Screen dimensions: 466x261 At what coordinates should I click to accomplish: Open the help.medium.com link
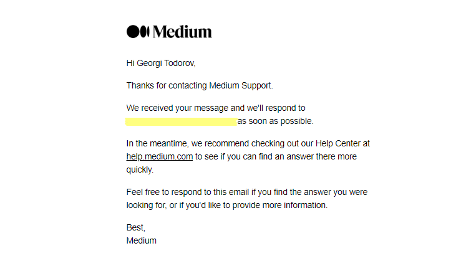pyautogui.click(x=159, y=157)
